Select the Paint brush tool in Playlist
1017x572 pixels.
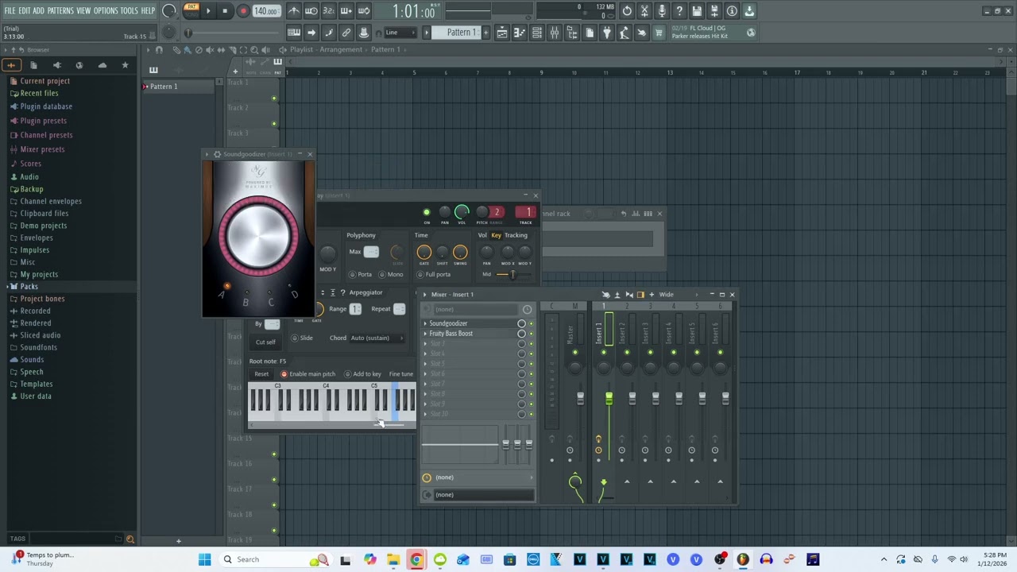point(188,49)
